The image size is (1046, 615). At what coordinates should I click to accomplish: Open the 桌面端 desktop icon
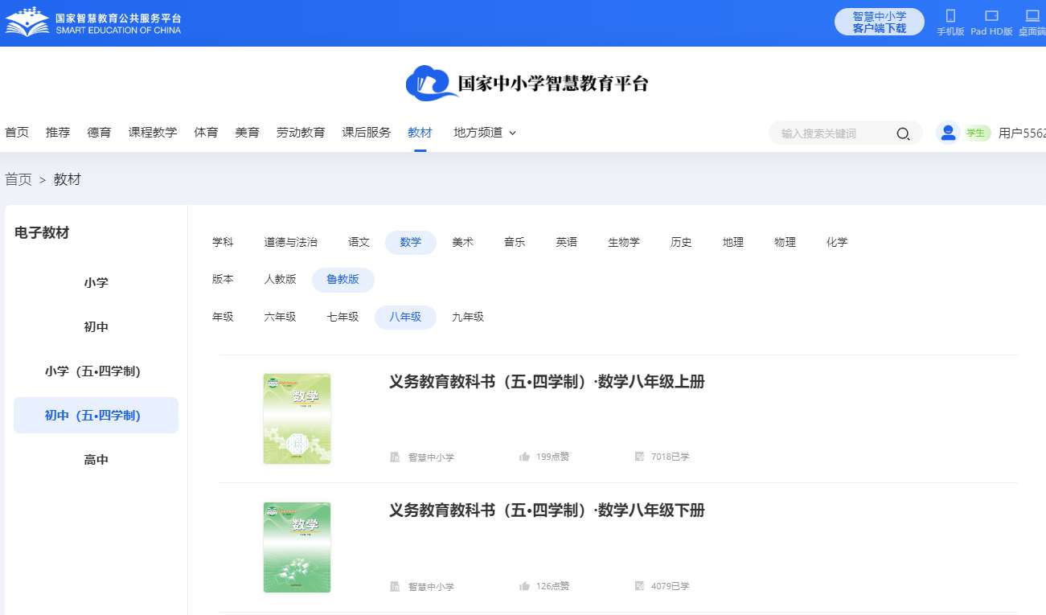pyautogui.click(x=1033, y=16)
